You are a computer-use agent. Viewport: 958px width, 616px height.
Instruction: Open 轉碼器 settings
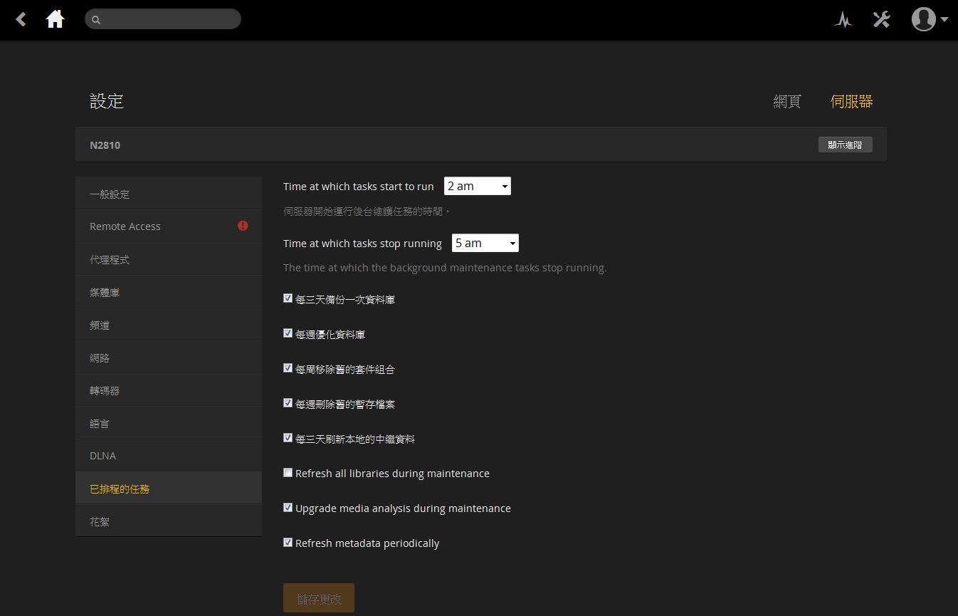coord(169,391)
